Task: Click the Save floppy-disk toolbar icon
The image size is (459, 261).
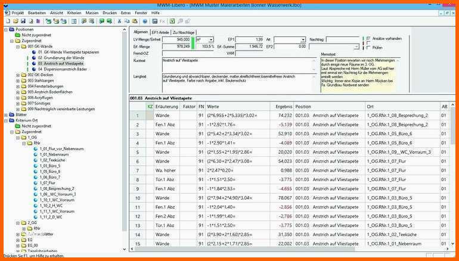Action: [23, 21]
